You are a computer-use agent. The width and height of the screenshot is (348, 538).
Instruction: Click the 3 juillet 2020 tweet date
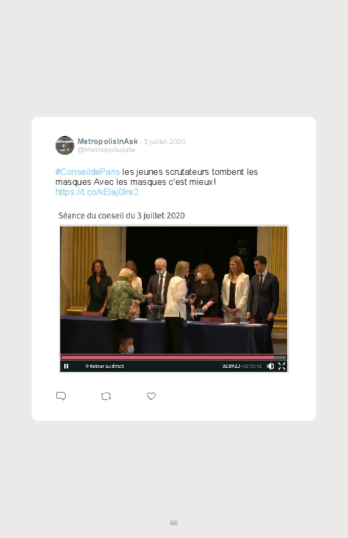click(x=165, y=142)
